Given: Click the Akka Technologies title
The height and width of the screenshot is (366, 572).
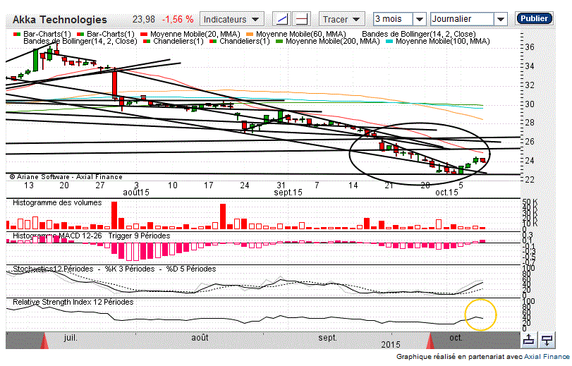Looking at the screenshot, I should tap(60, 19).
